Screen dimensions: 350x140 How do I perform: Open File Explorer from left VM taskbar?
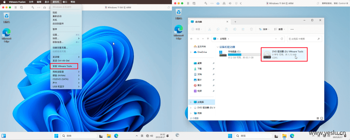point(109,136)
